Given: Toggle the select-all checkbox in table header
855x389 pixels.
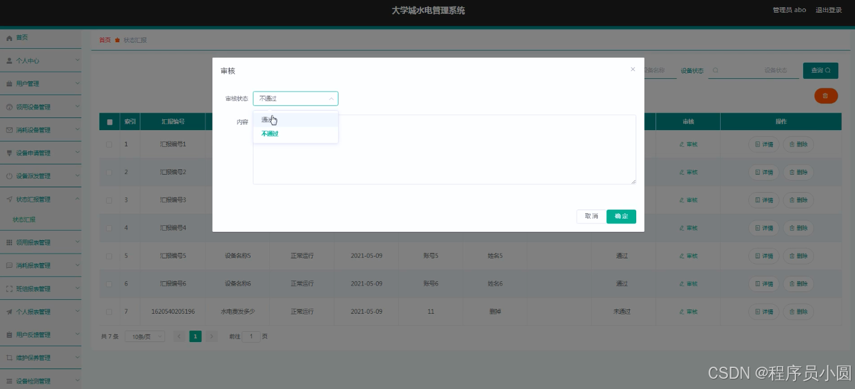Looking at the screenshot, I should tap(110, 122).
